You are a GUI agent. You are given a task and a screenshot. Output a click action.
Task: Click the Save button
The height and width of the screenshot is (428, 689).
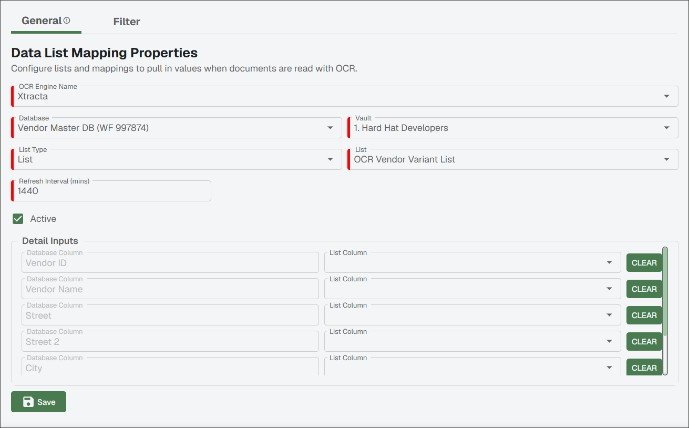pyautogui.click(x=38, y=402)
